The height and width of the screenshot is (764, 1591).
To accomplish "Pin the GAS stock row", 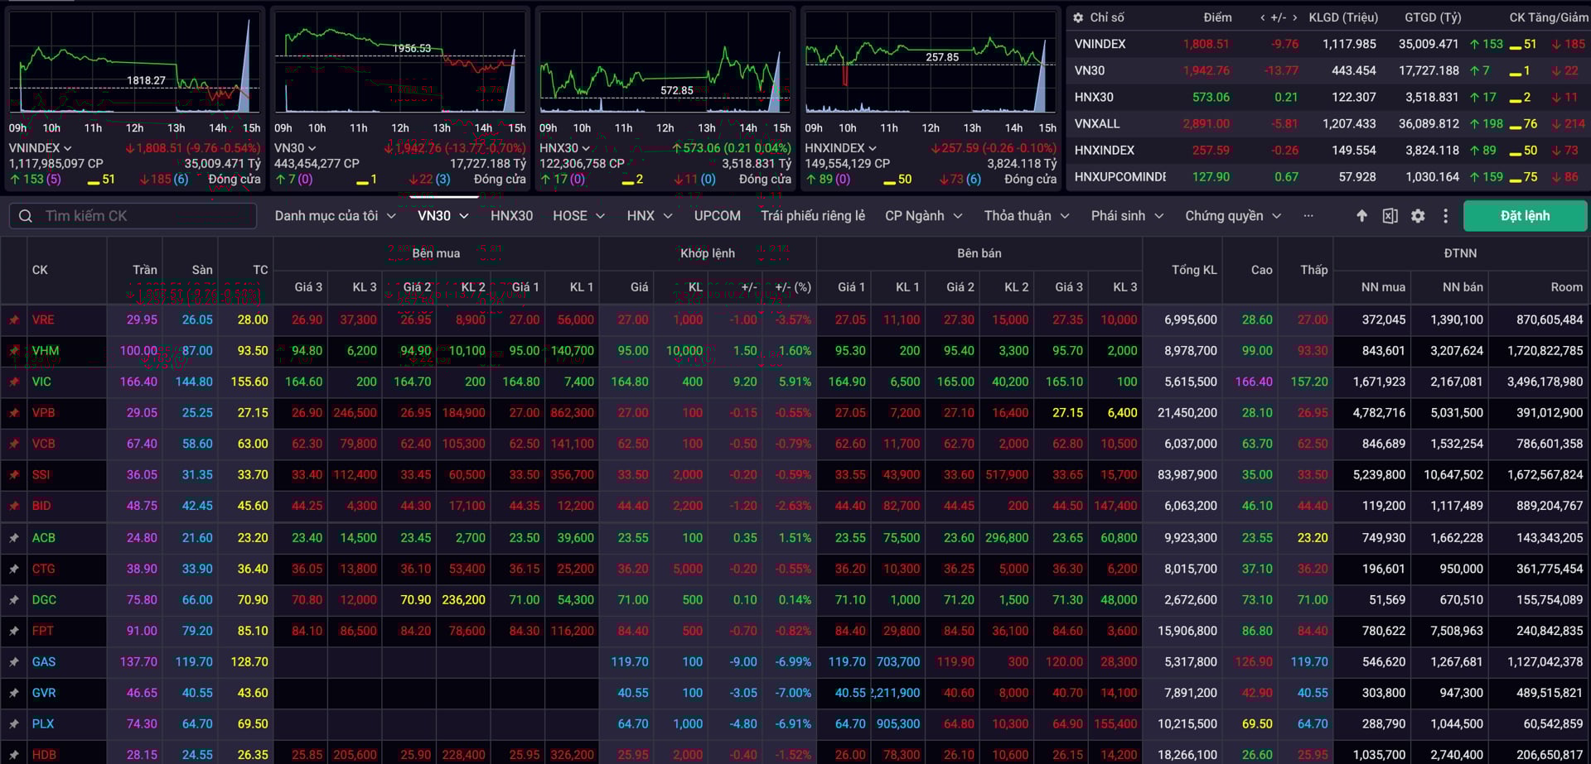I will click(13, 661).
